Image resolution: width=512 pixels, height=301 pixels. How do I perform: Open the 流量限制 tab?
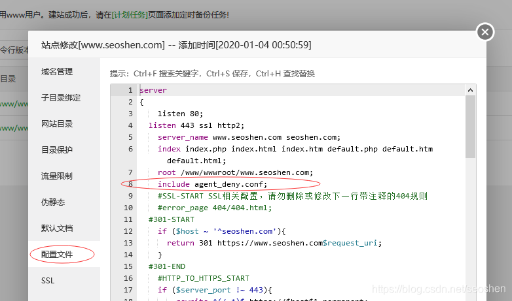coord(57,176)
